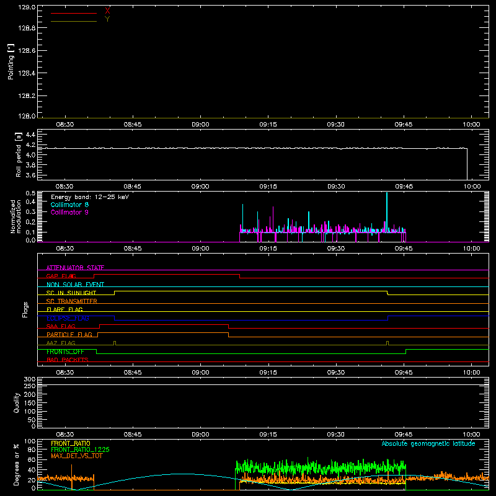This screenshot has width=496, height=496.
Task: Click the 4.4 tick on Roll period axis
Action: [30, 135]
